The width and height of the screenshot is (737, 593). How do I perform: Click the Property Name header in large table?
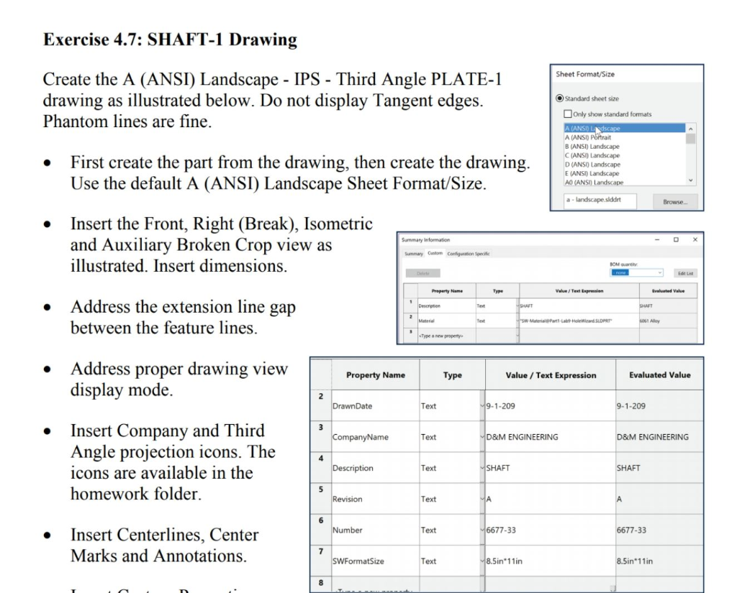pyautogui.click(x=375, y=374)
